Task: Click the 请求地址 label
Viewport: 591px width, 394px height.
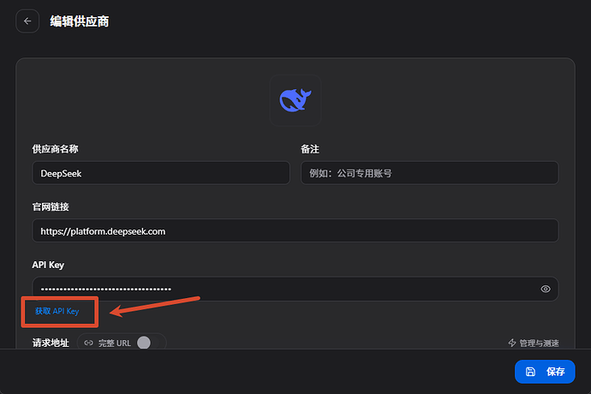Action: (x=51, y=343)
